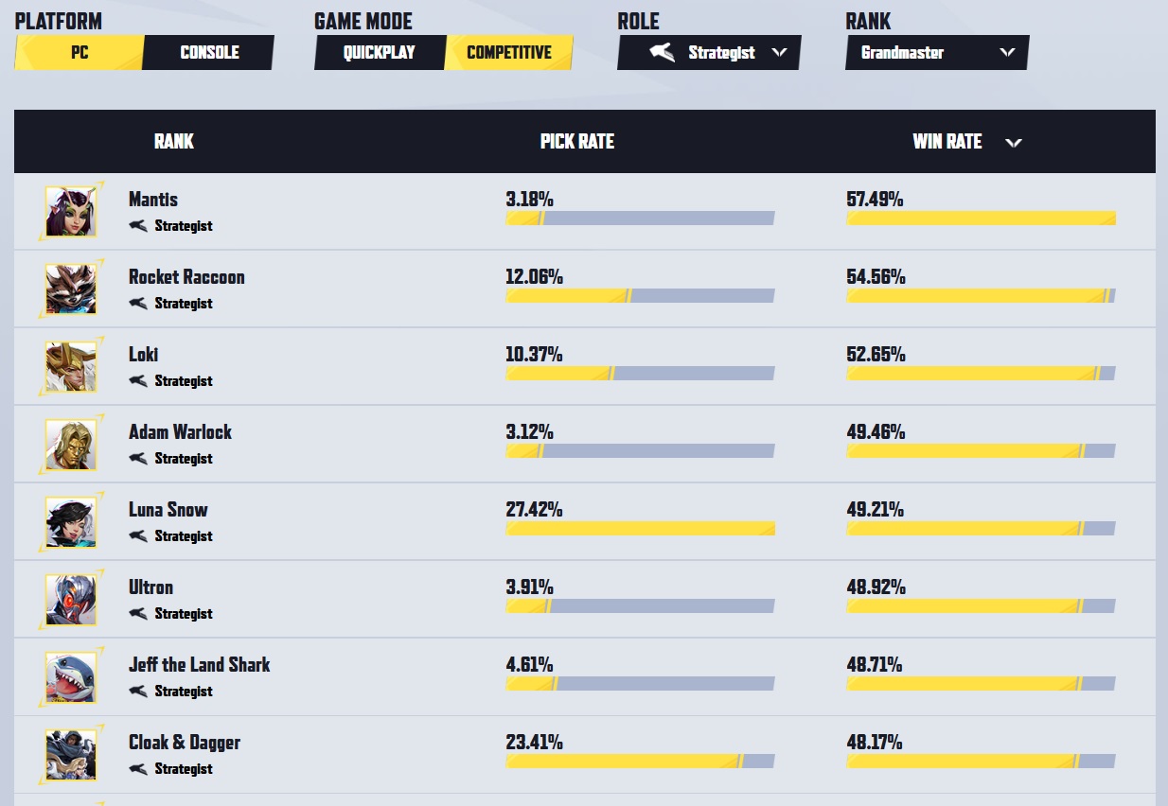1168x806 pixels.
Task: Select Competitive game mode tab
Action: coord(509,53)
